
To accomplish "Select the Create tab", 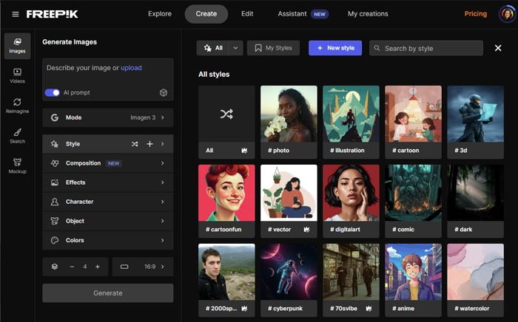I will point(206,14).
